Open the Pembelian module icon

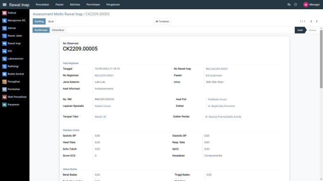4,89
